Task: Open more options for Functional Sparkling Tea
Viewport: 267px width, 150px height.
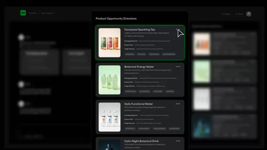Action: 178,30
